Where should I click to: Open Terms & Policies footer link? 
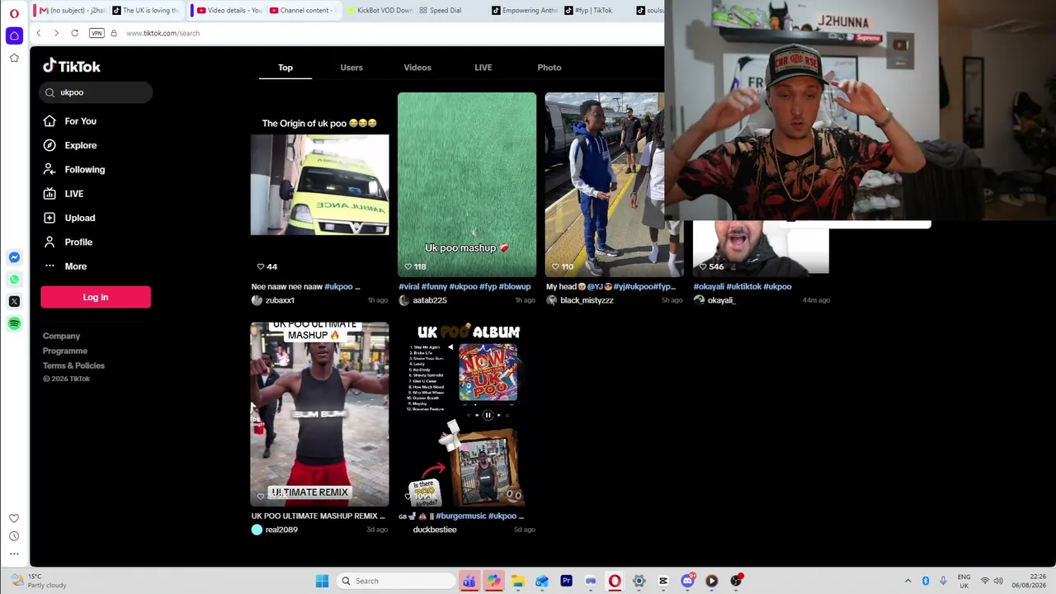click(73, 365)
